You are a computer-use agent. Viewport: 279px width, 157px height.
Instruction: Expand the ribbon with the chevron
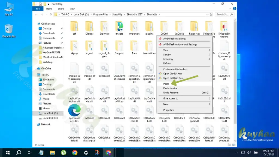coord(230,8)
